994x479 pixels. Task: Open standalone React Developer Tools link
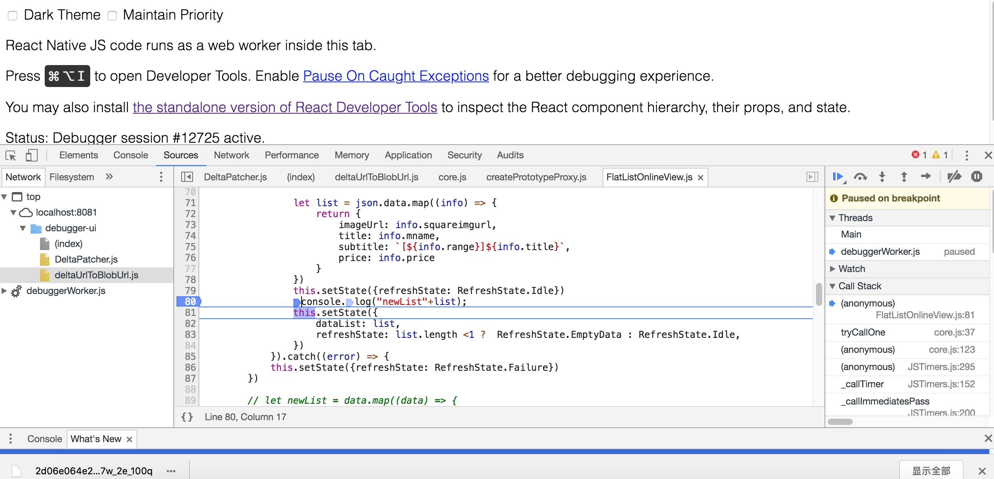click(x=285, y=107)
